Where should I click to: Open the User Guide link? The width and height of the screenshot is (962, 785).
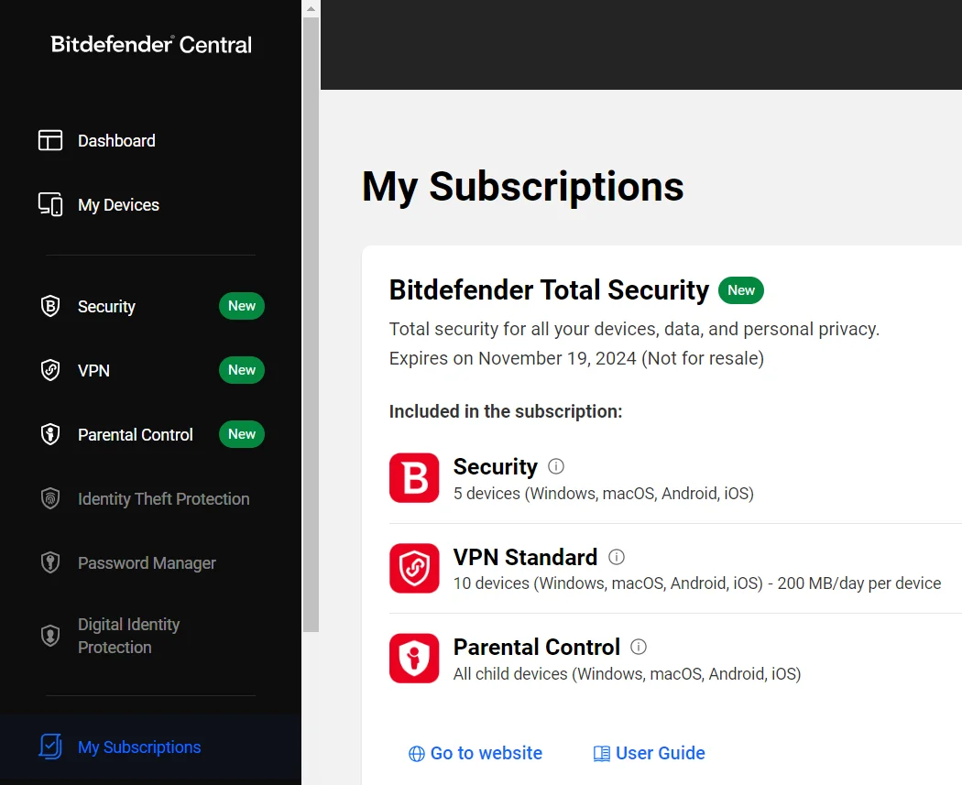[x=649, y=753]
